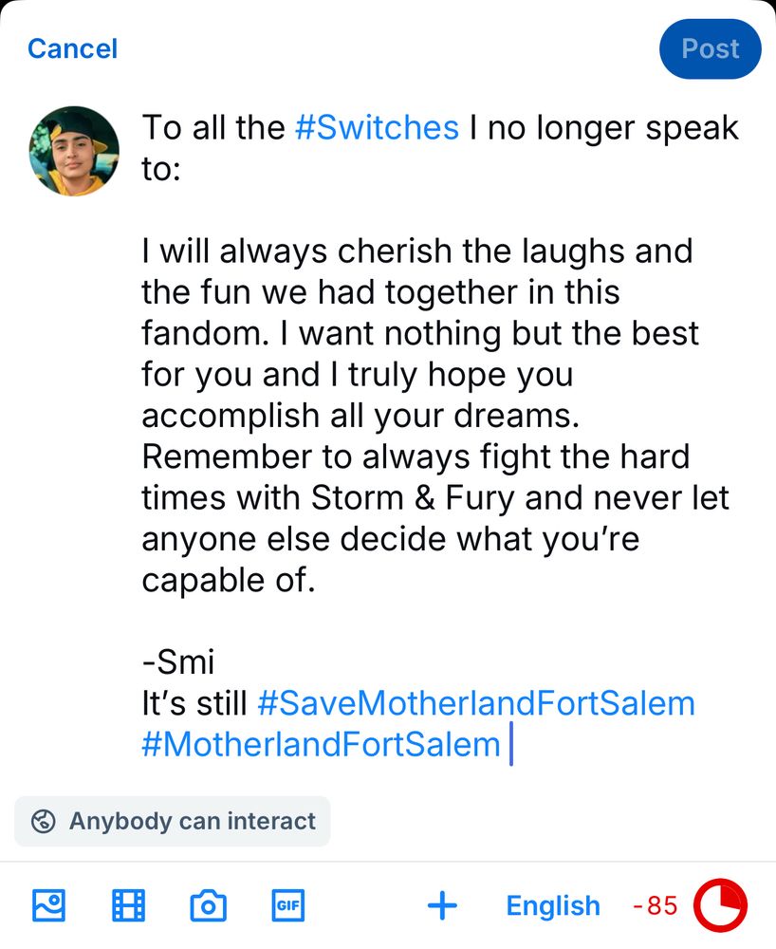Open the English language selector

pyautogui.click(x=553, y=905)
